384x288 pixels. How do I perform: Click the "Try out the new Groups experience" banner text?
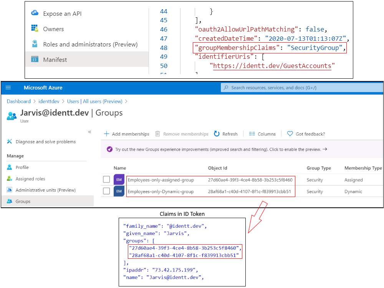pos(218,149)
